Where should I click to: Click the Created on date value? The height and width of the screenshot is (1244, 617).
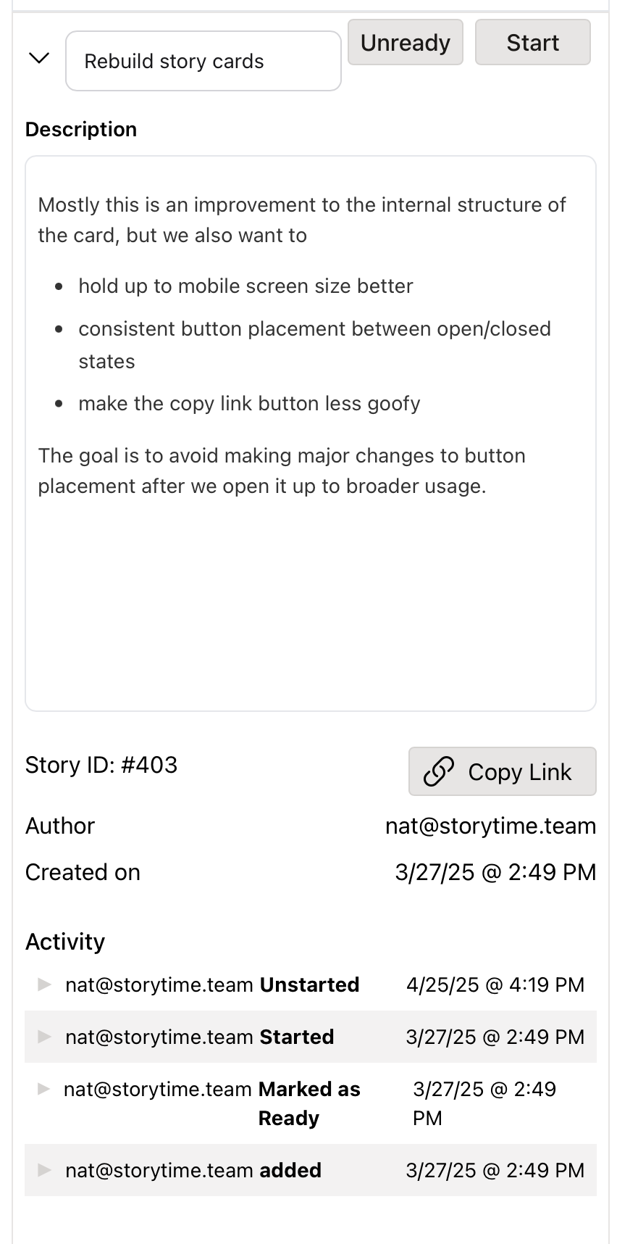pos(495,872)
